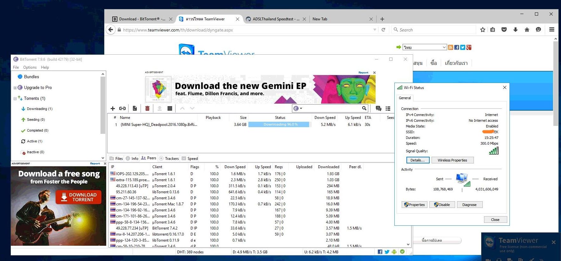Open the language dropdown showing ไทย
This screenshot has width=561, height=261.
pos(425,47)
